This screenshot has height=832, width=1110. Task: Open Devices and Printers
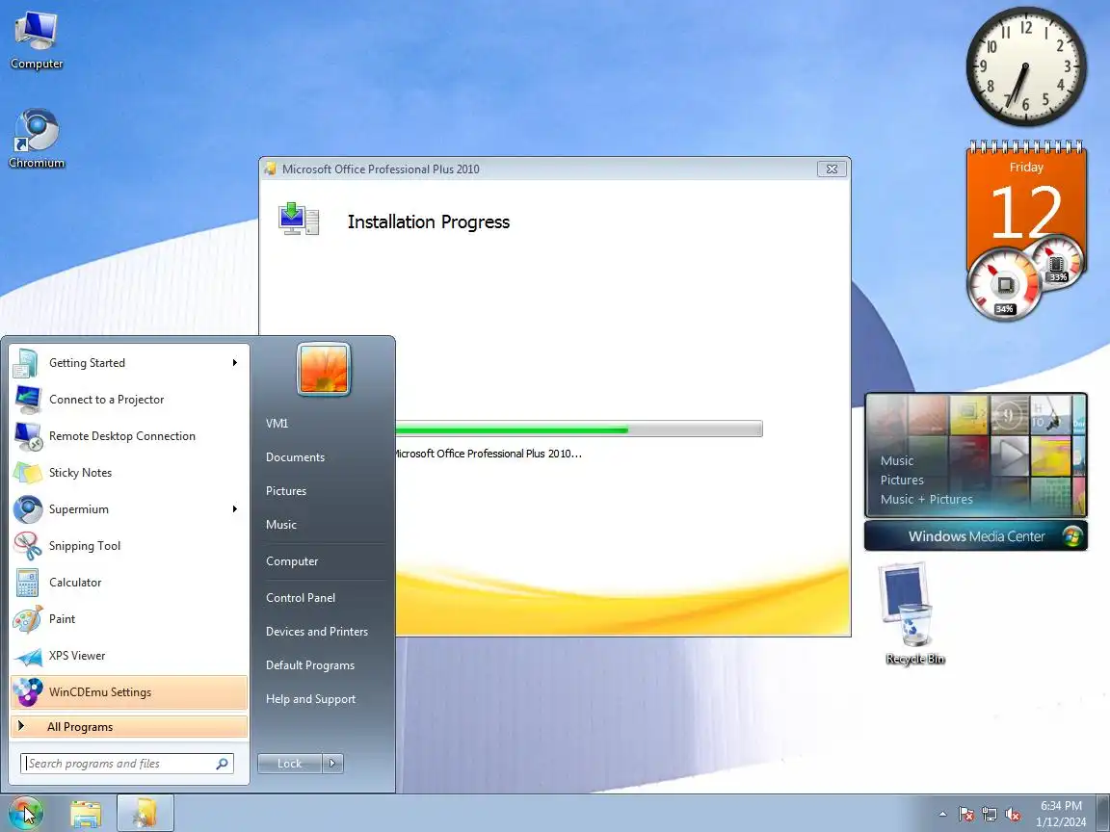click(316, 632)
